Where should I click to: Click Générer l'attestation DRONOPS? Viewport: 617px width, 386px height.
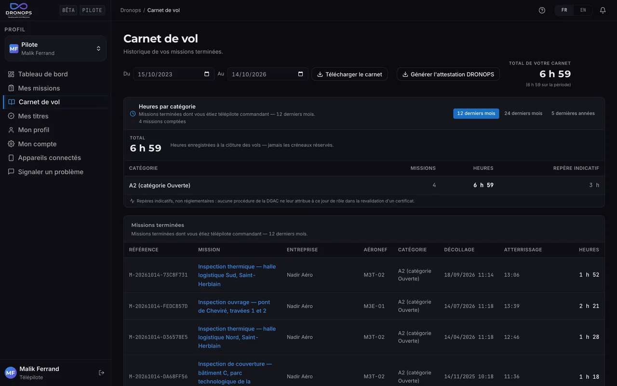448,74
